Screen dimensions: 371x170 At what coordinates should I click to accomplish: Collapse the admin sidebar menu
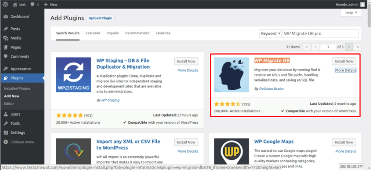pyautogui.click(x=22, y=142)
